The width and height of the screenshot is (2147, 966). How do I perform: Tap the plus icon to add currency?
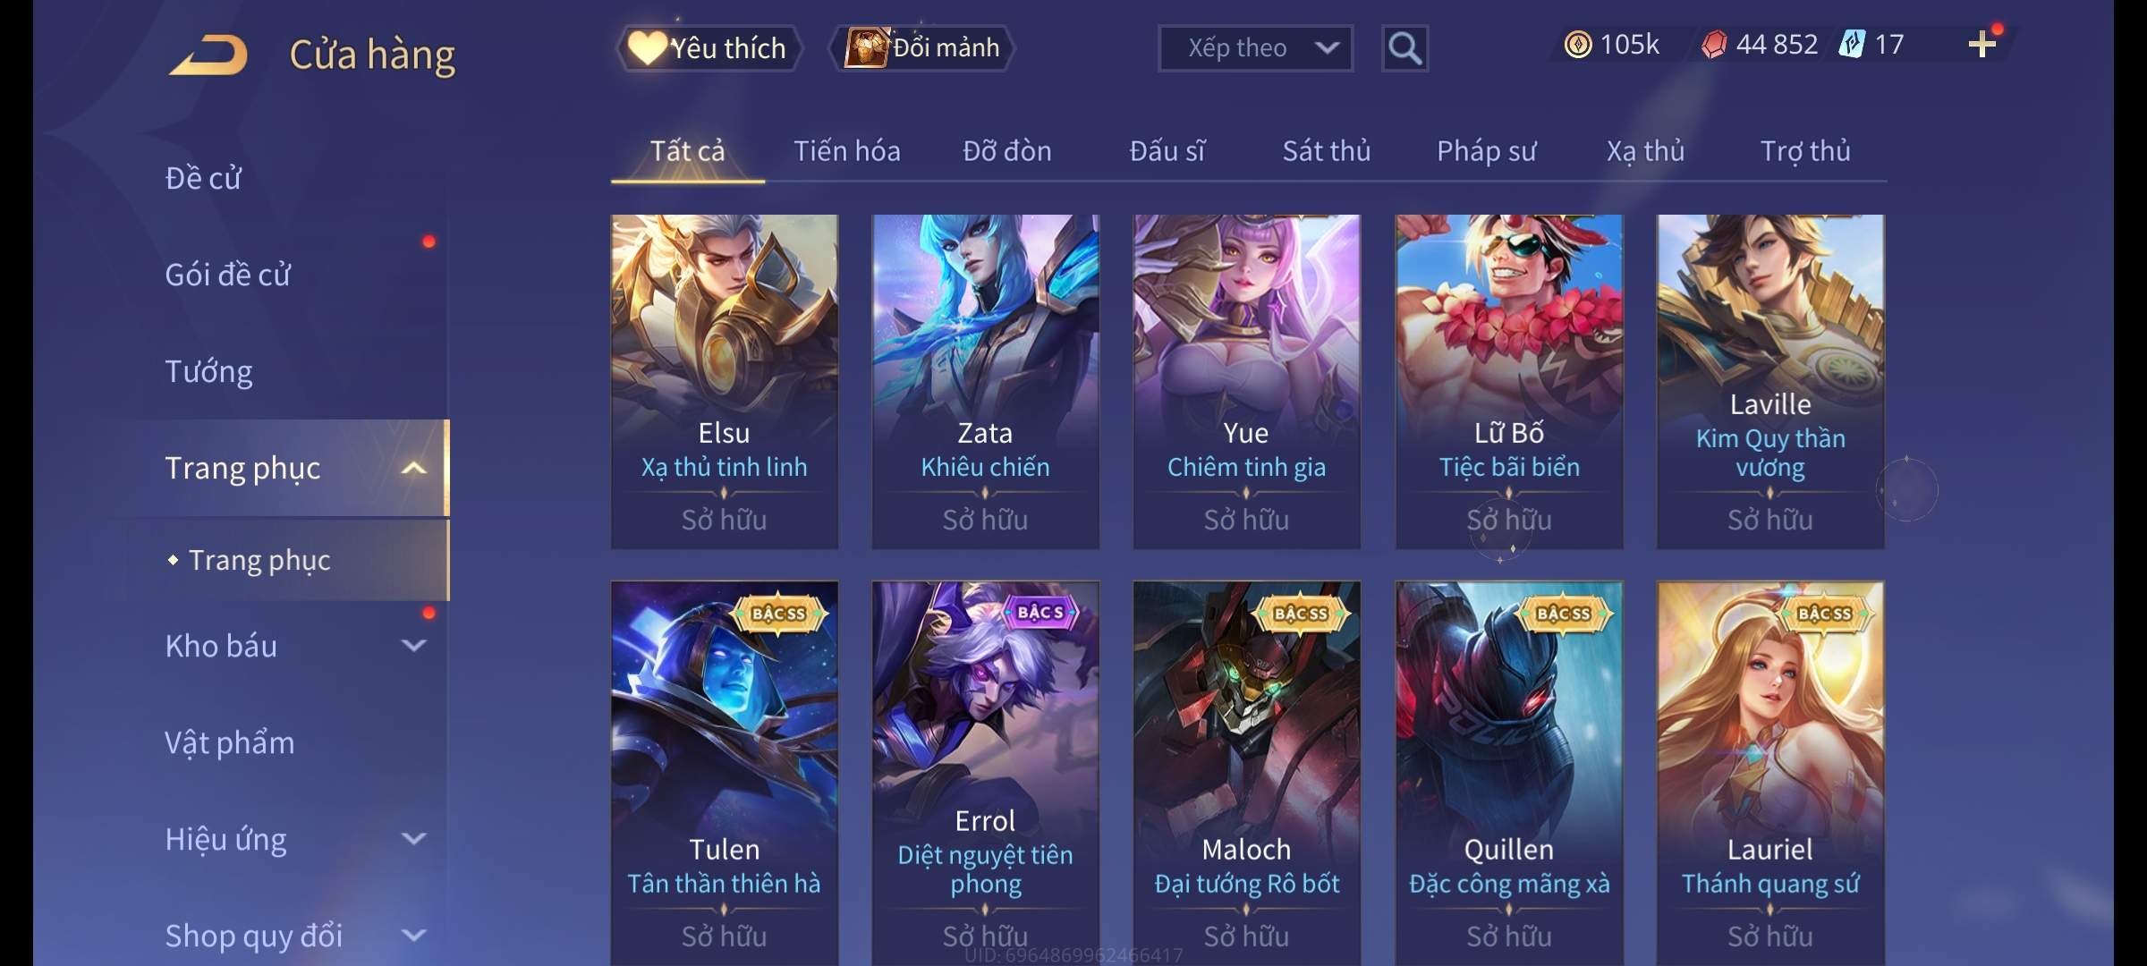[1982, 44]
